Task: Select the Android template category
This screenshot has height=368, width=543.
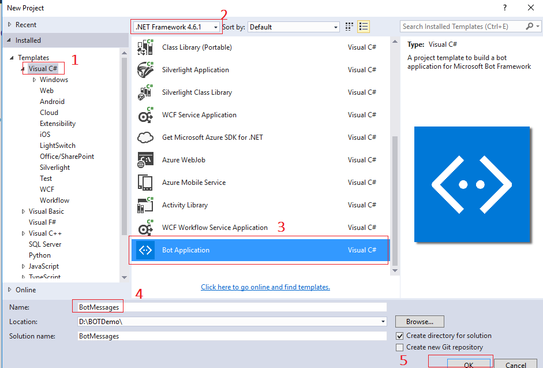Action: 53,102
